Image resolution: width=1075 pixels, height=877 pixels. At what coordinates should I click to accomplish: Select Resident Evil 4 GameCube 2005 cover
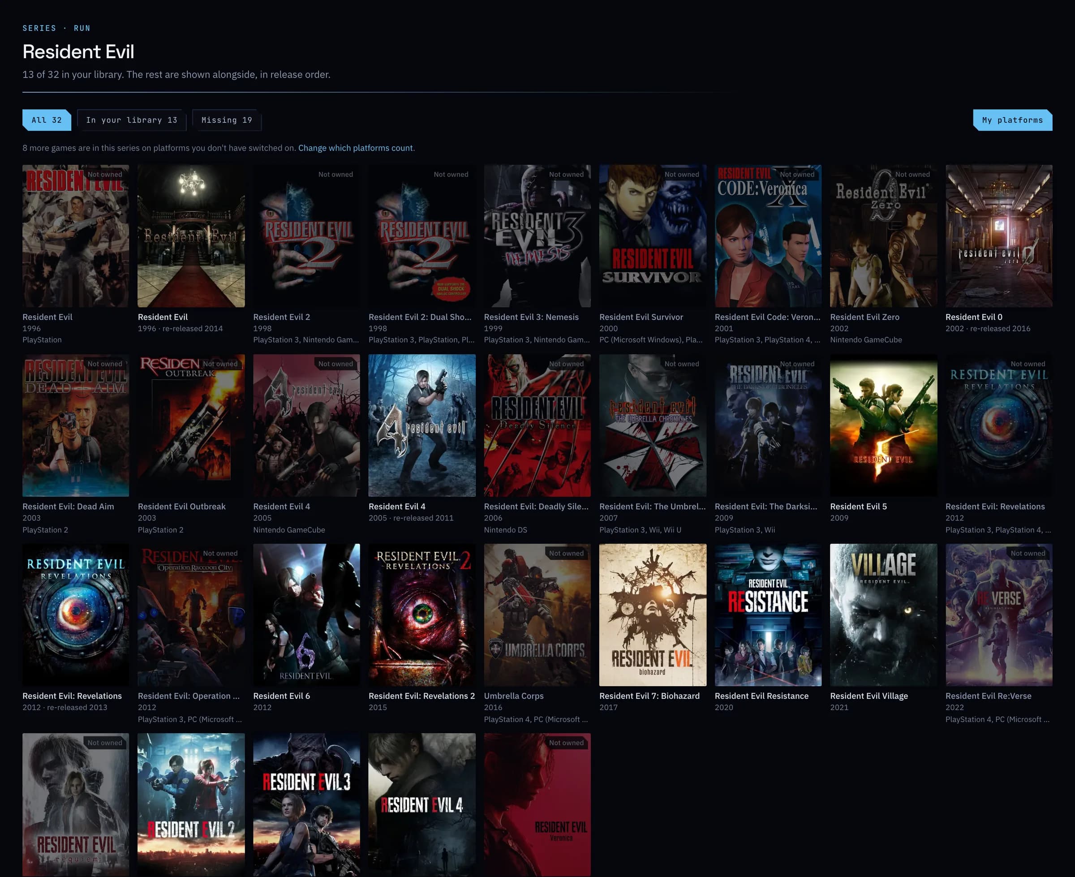[307, 426]
